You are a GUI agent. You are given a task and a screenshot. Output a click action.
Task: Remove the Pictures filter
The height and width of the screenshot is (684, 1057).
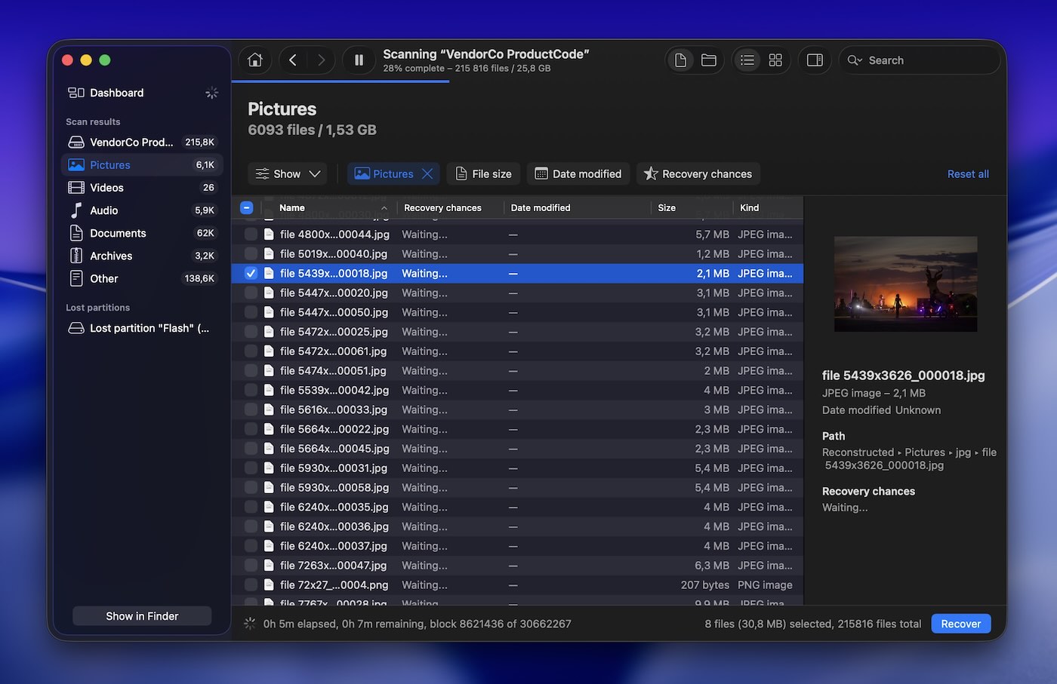tap(427, 173)
